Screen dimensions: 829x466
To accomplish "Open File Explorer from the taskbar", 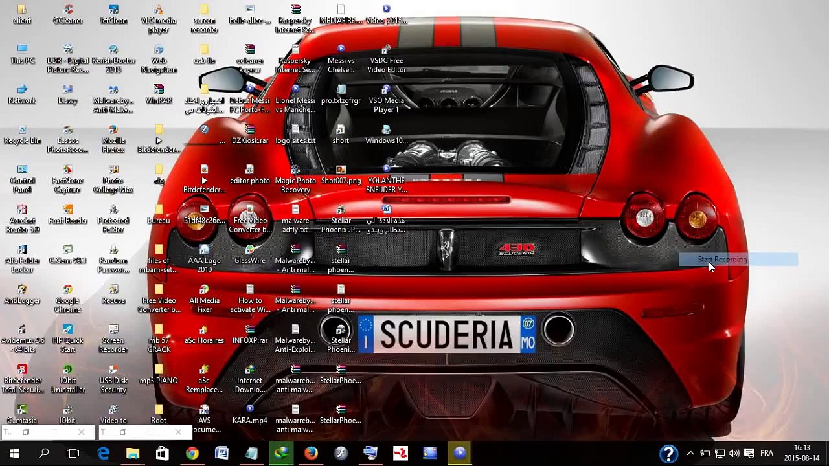I will tap(132, 454).
